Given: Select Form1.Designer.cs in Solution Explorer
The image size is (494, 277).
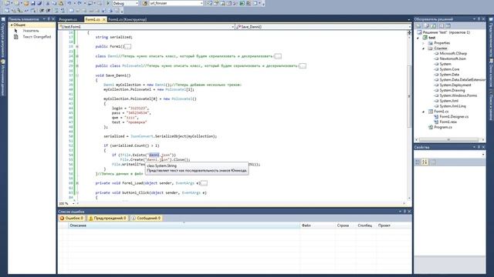Looking at the screenshot, I should pyautogui.click(x=454, y=116).
